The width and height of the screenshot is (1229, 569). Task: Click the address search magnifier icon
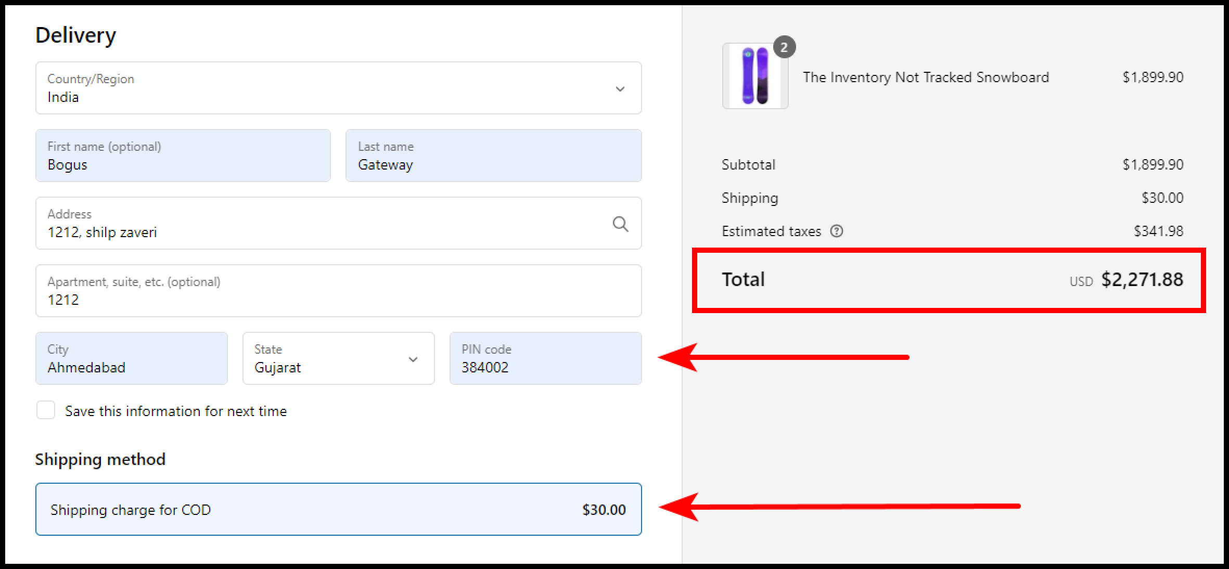click(x=620, y=224)
